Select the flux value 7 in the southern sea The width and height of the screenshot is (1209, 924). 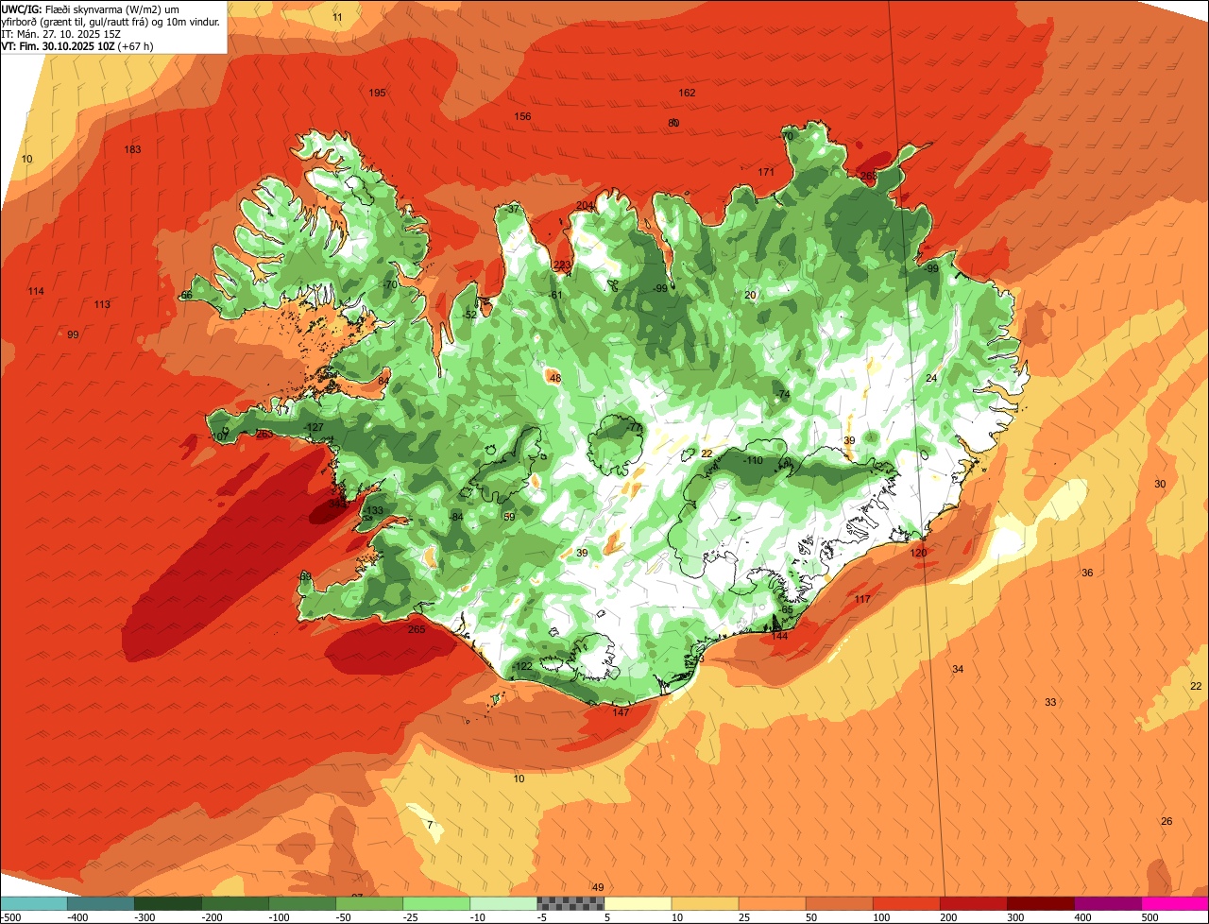click(x=430, y=825)
